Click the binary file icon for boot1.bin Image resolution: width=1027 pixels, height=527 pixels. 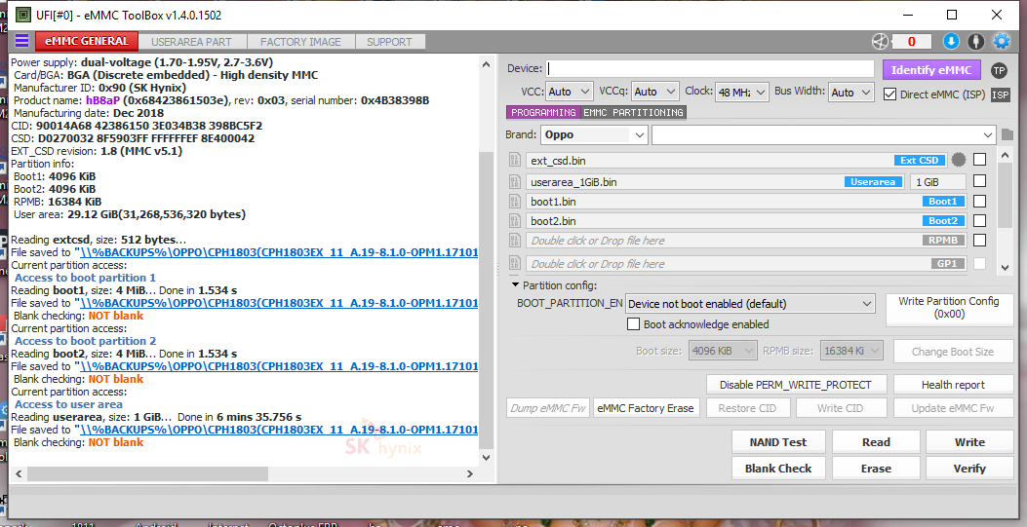point(515,202)
